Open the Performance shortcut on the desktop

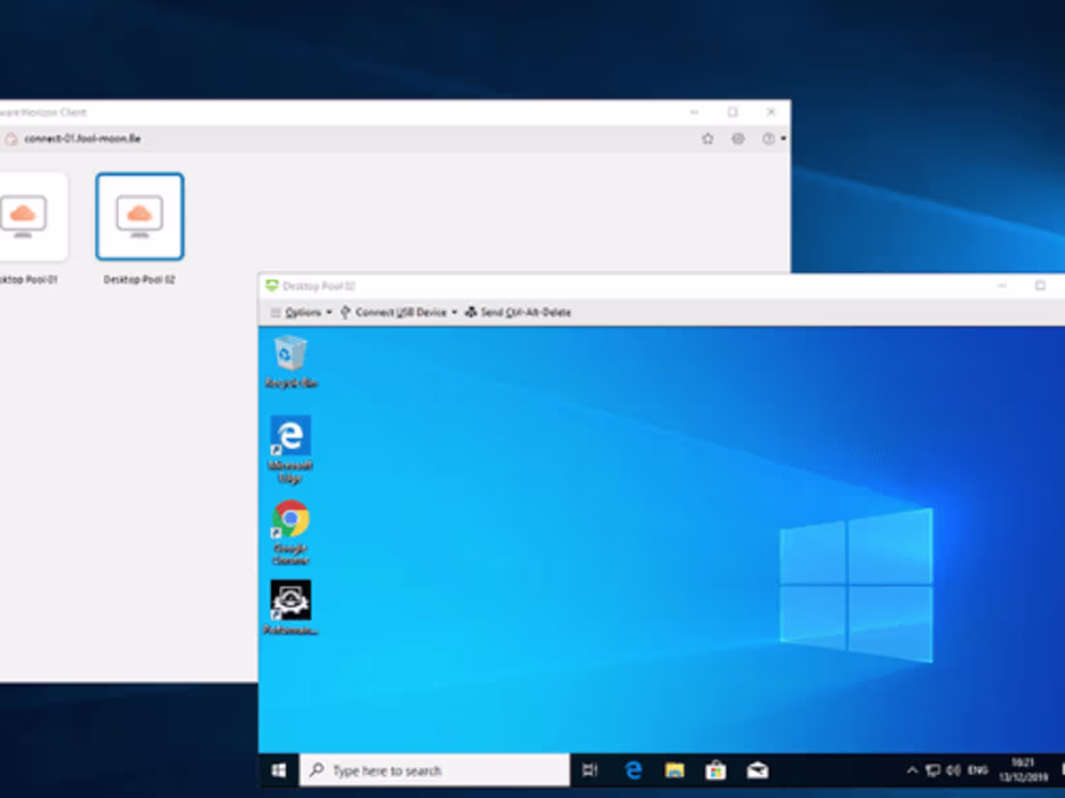(x=290, y=600)
